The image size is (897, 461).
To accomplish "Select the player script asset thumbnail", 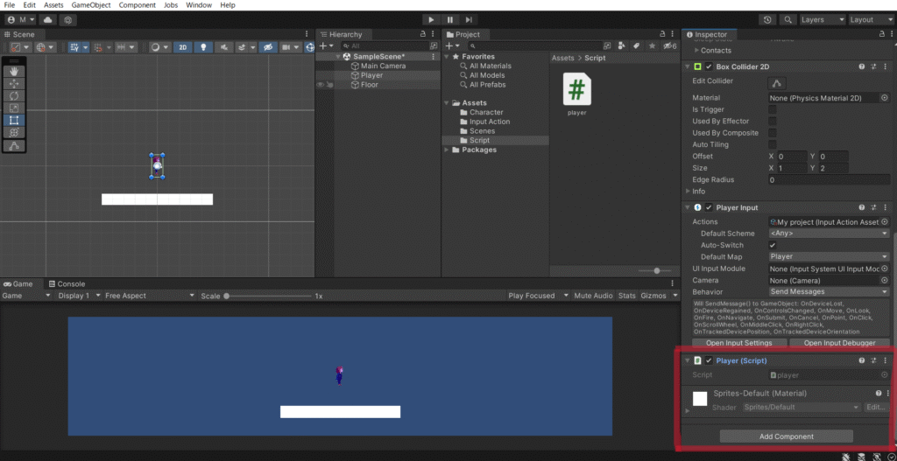I will (576, 89).
